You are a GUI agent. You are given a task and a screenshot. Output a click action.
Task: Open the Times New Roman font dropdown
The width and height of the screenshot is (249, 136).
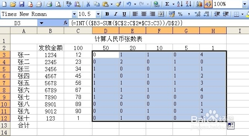pyautogui.click(x=74, y=14)
